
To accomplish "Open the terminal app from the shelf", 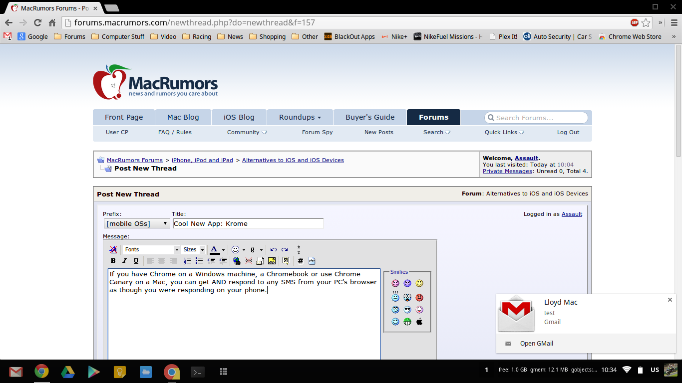I will 198,372.
